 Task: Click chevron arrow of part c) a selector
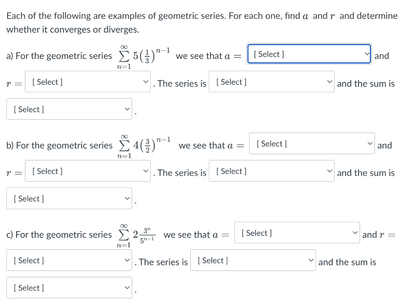point(354,233)
